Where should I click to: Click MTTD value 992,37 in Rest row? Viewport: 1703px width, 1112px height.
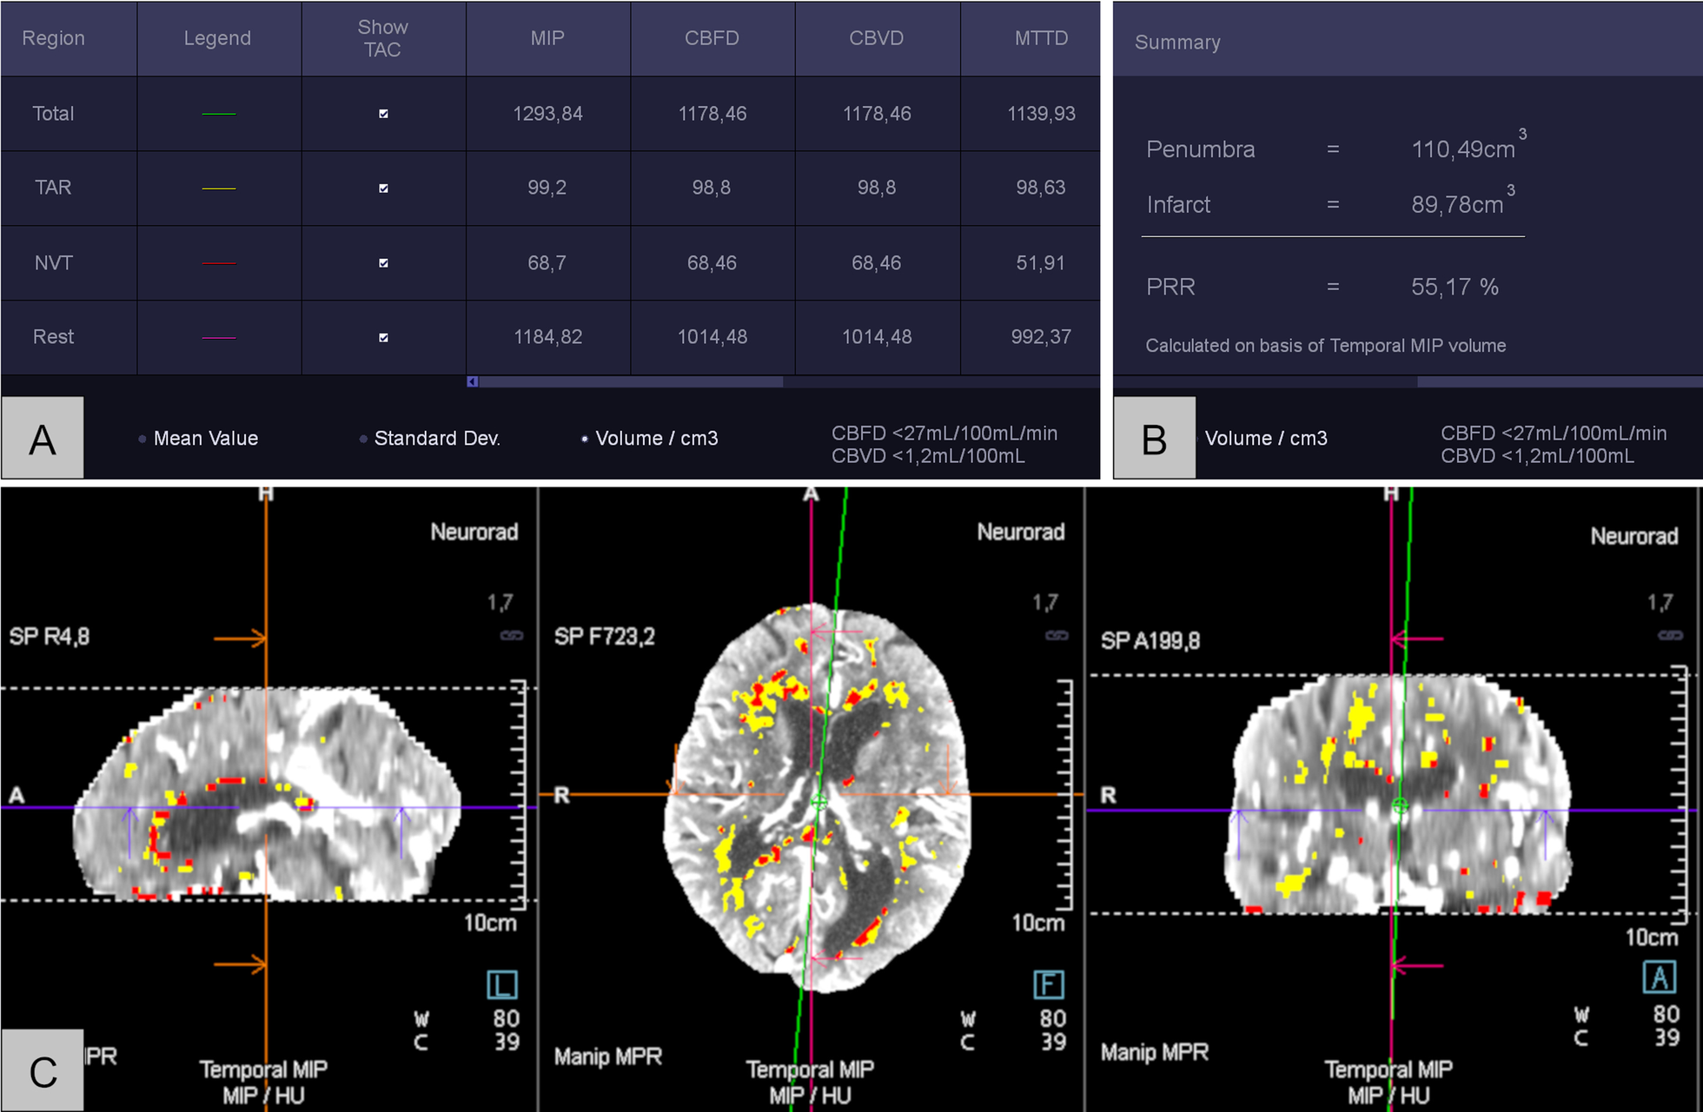click(1041, 337)
